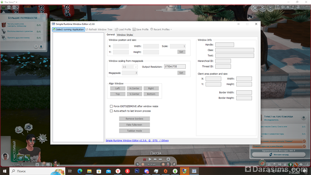The image size is (311, 175).
Task: Click the Fake fullscreen button
Action: tap(134, 124)
